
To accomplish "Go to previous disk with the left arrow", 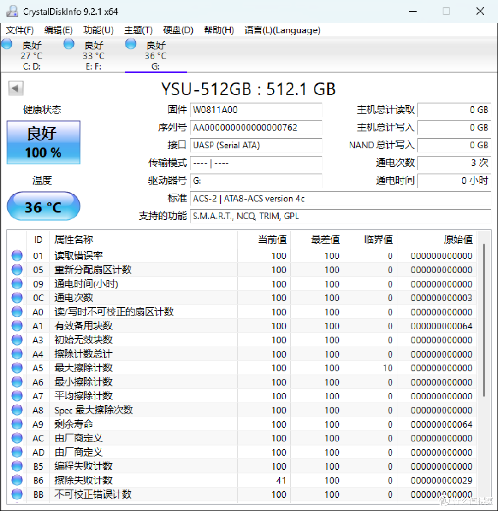I will (x=16, y=88).
